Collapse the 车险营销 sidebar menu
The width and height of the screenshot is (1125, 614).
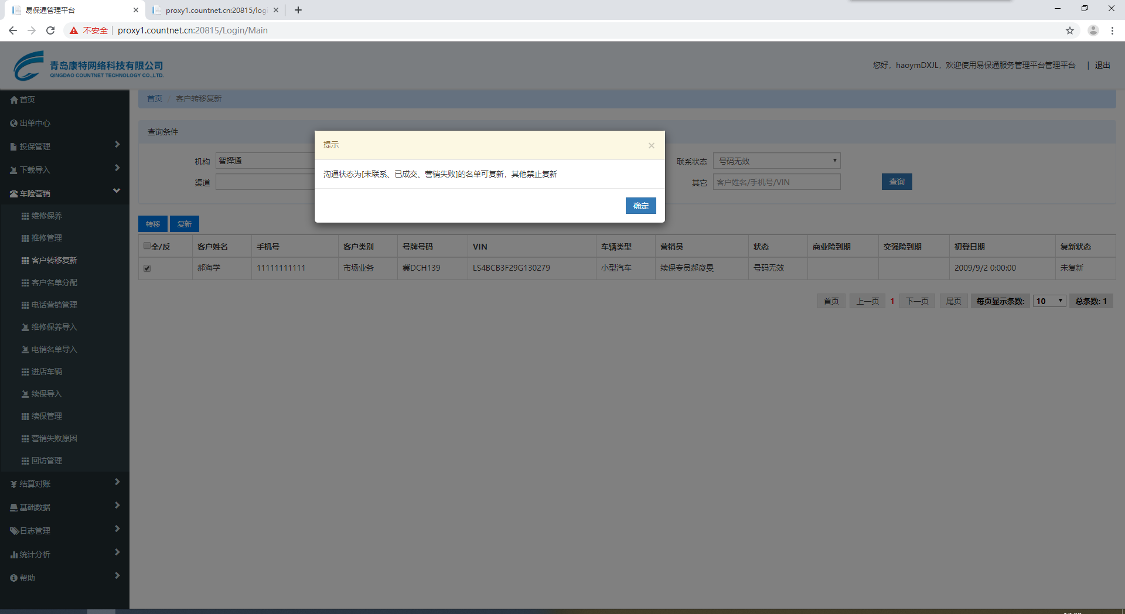64,193
